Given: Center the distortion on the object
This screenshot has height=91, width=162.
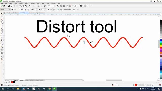Looking at the screenshot, I should 28,10.
